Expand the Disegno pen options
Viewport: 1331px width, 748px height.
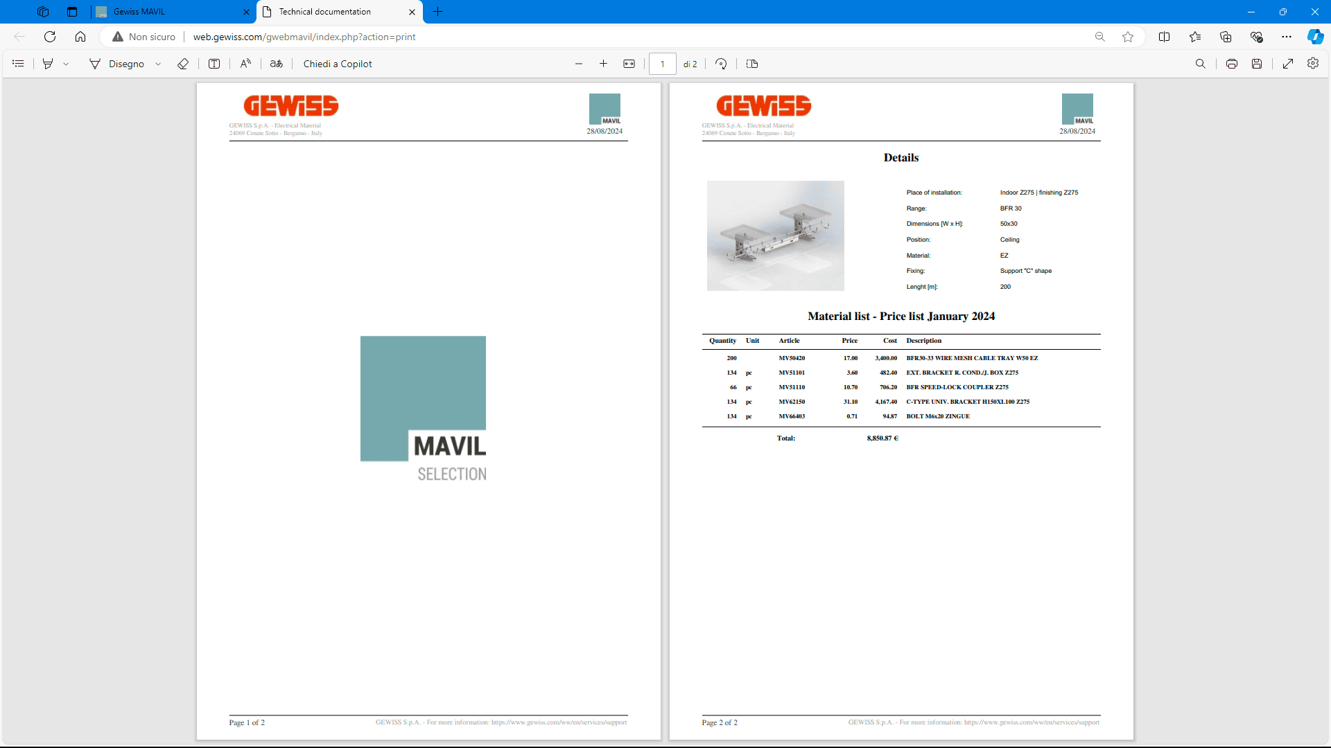[x=158, y=64]
